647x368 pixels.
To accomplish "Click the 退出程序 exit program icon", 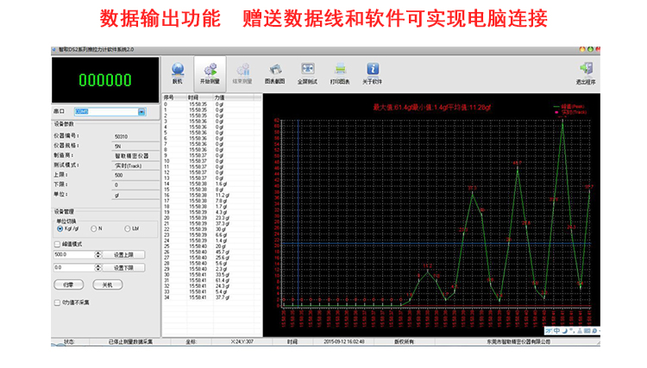I will (x=586, y=70).
